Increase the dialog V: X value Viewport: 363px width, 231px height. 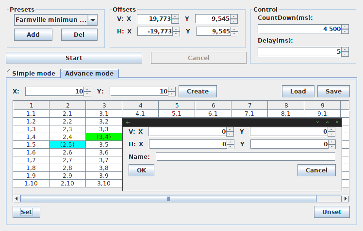point(230,130)
